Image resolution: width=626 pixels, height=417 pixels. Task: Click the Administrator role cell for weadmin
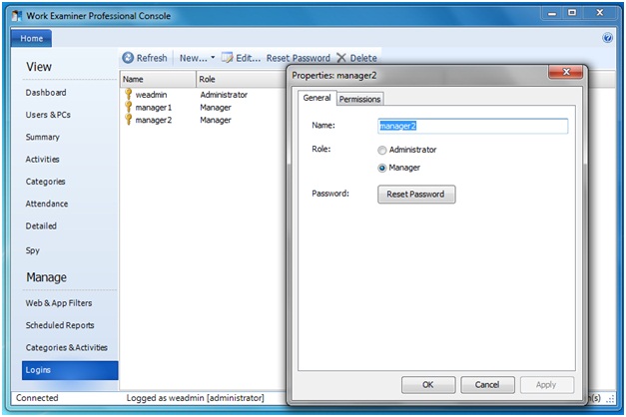tap(224, 95)
